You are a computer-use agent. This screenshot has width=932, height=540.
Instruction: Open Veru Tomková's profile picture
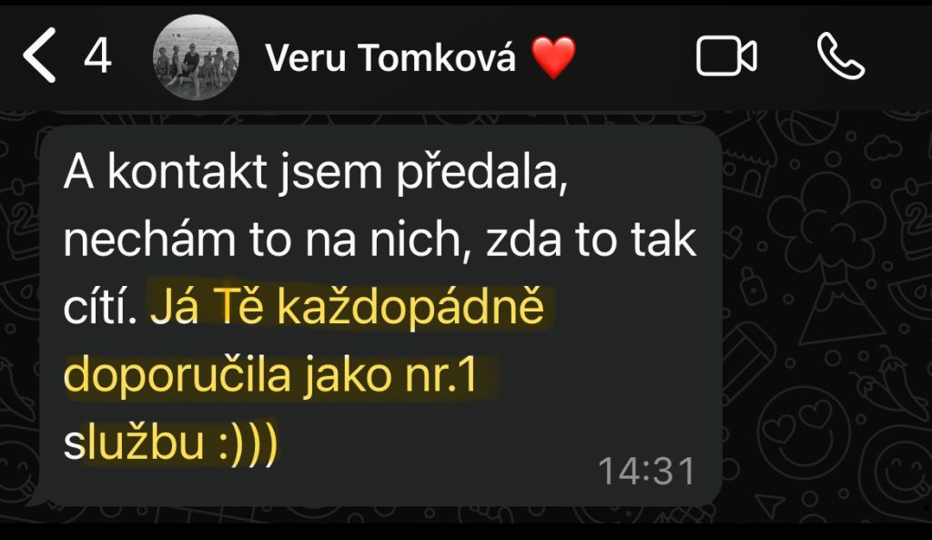pos(197,57)
